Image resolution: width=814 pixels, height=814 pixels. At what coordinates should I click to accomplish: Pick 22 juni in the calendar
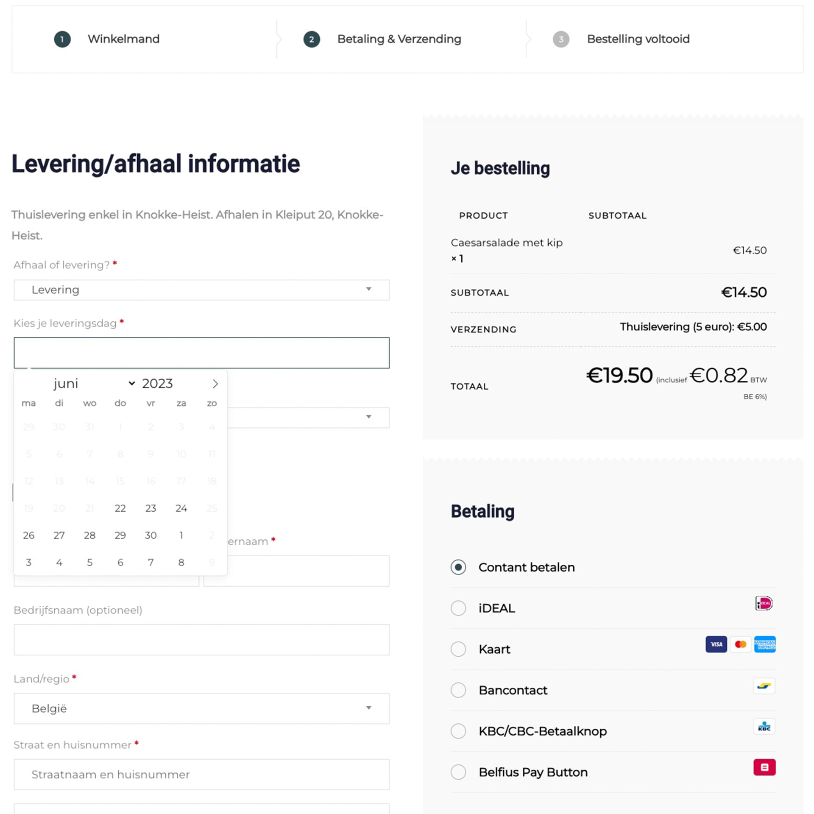(x=120, y=508)
